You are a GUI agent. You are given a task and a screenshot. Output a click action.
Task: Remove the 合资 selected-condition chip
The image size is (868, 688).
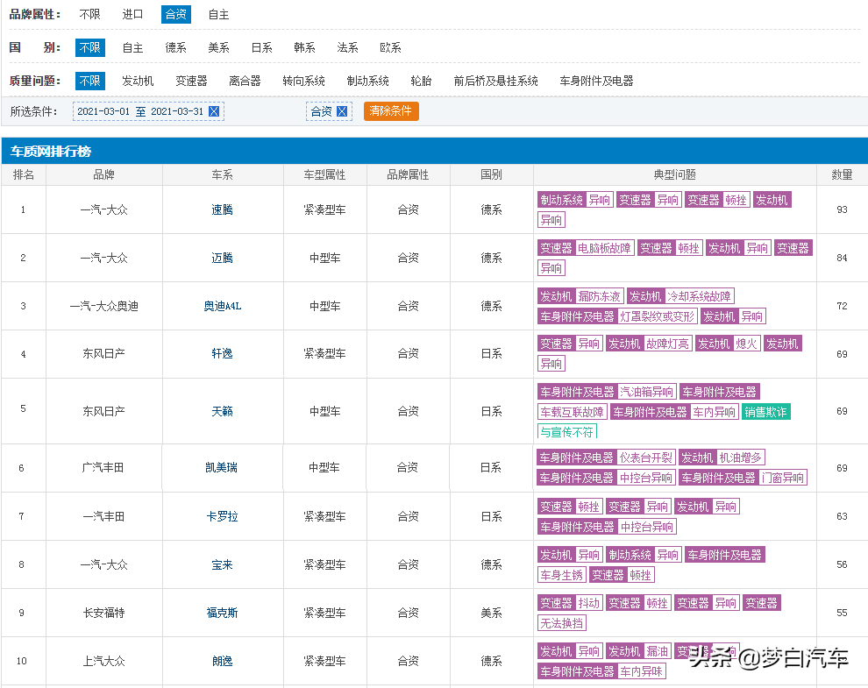pyautogui.click(x=342, y=111)
